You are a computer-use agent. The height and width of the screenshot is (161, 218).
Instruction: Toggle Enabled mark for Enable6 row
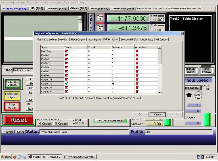66,75
